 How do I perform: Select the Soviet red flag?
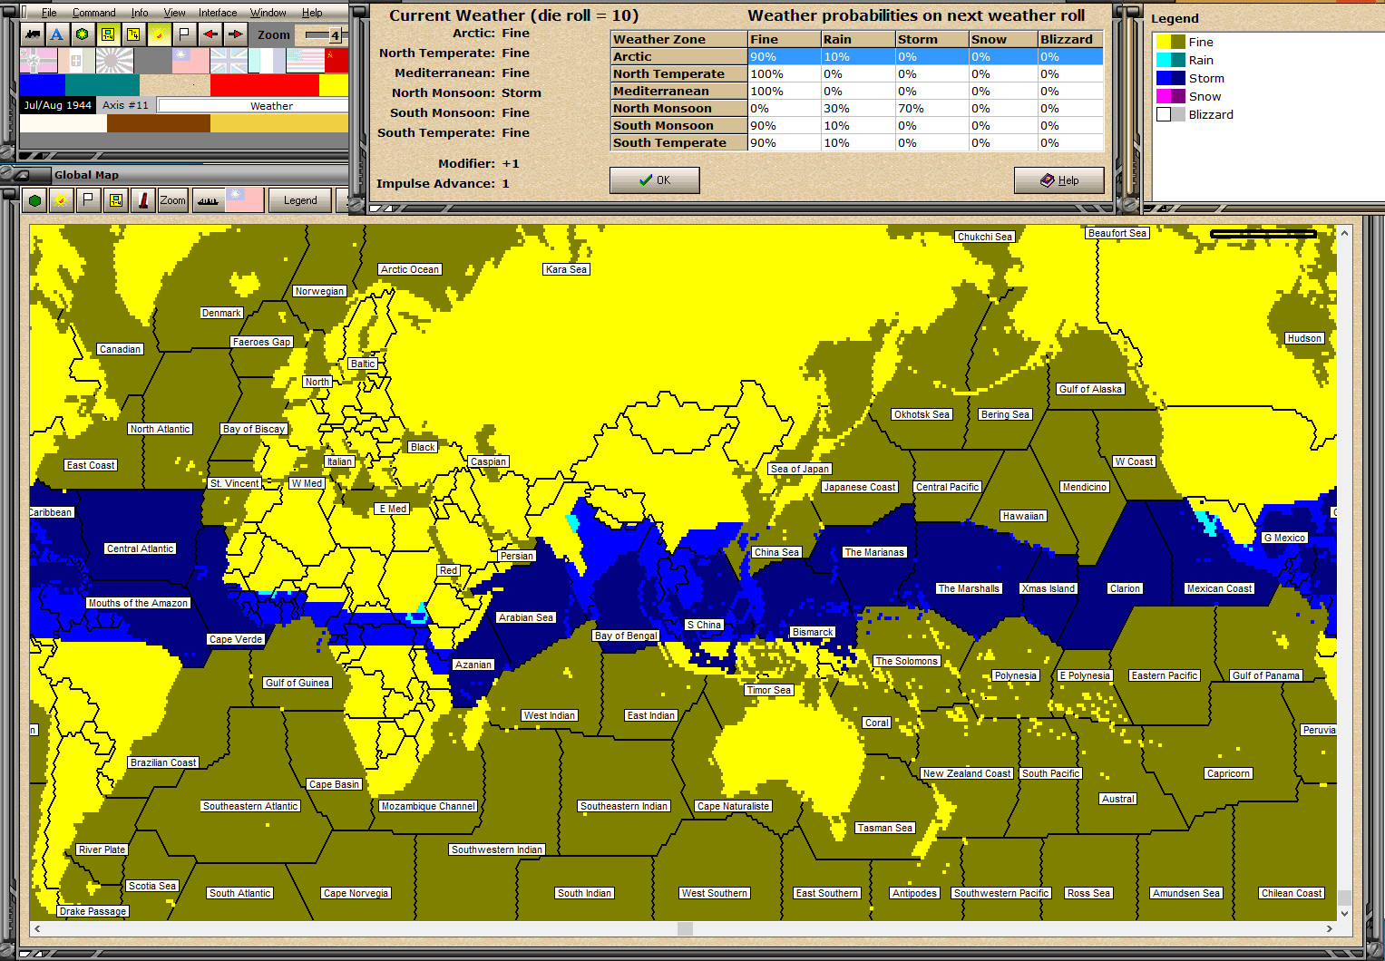(x=336, y=61)
